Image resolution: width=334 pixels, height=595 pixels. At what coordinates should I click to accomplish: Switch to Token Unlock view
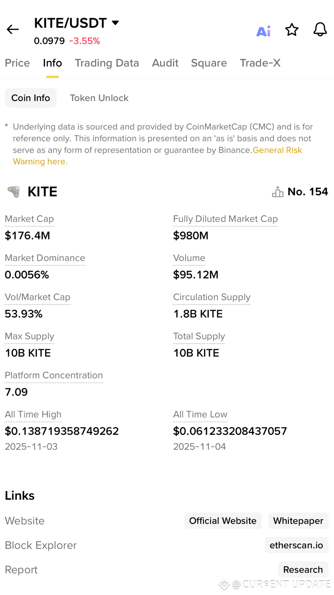(99, 98)
